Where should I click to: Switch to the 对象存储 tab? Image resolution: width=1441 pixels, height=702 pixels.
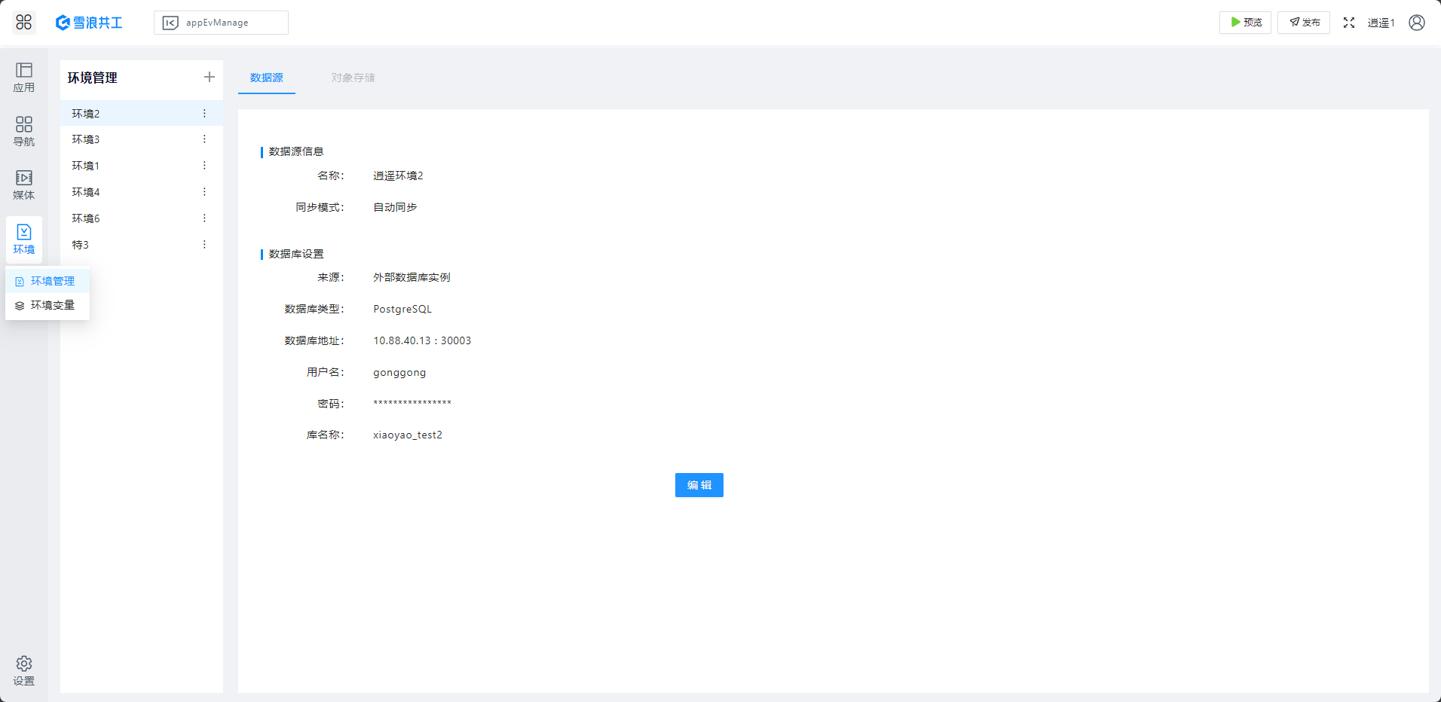point(353,78)
